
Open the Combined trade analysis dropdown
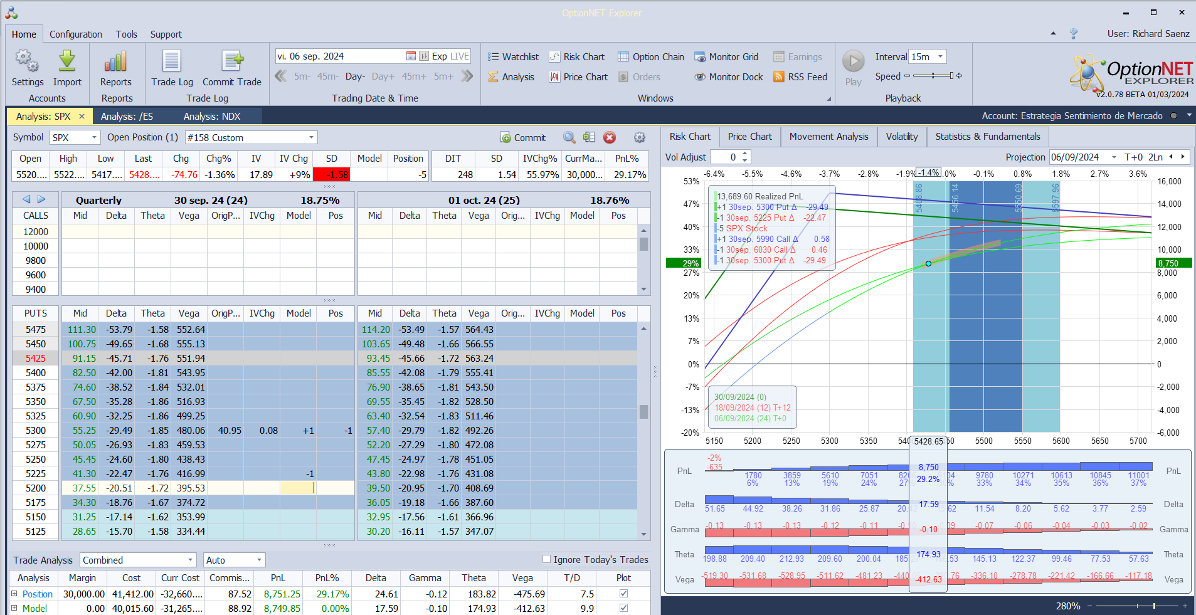coord(191,560)
